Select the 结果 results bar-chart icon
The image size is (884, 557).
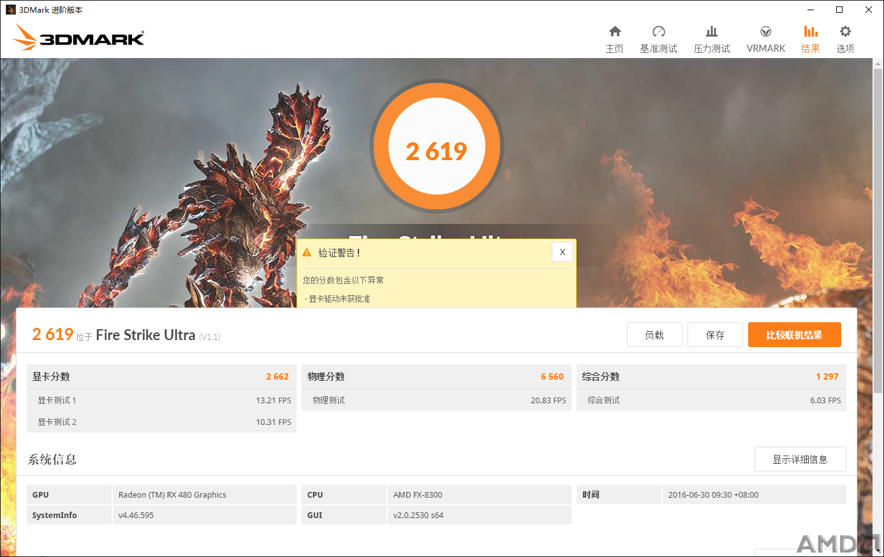(811, 31)
